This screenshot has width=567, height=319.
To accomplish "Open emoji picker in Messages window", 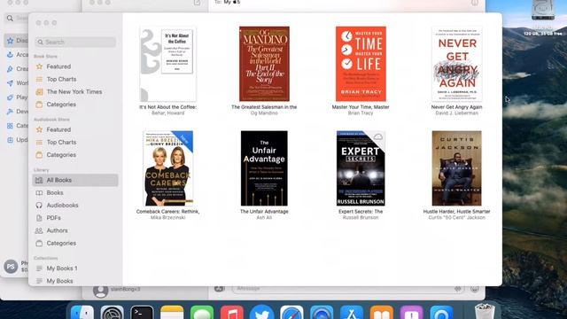I will point(475,289).
